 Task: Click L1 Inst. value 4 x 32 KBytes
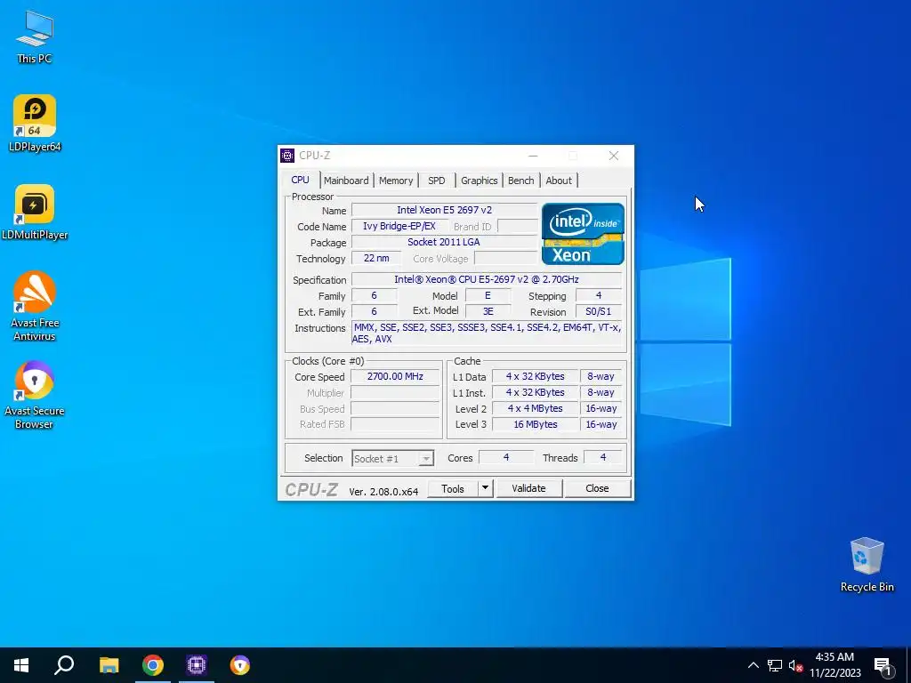pos(535,392)
